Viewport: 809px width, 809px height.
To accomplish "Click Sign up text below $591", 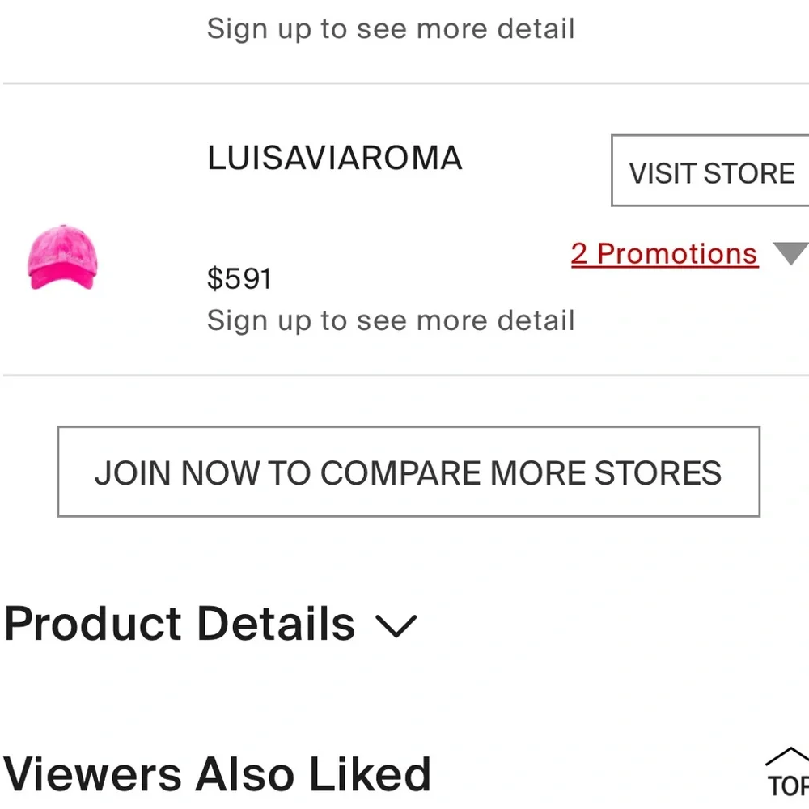I will [x=391, y=320].
